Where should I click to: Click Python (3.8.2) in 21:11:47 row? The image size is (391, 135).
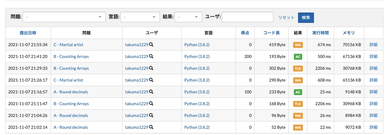[197, 103]
